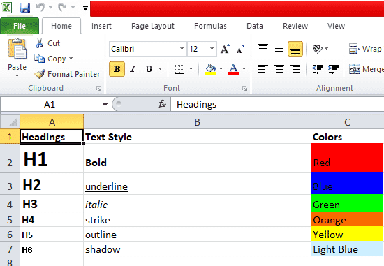Open Customize Quick Access Toolbar dropdown
The width and height of the screenshot is (384, 266).
pos(85,8)
